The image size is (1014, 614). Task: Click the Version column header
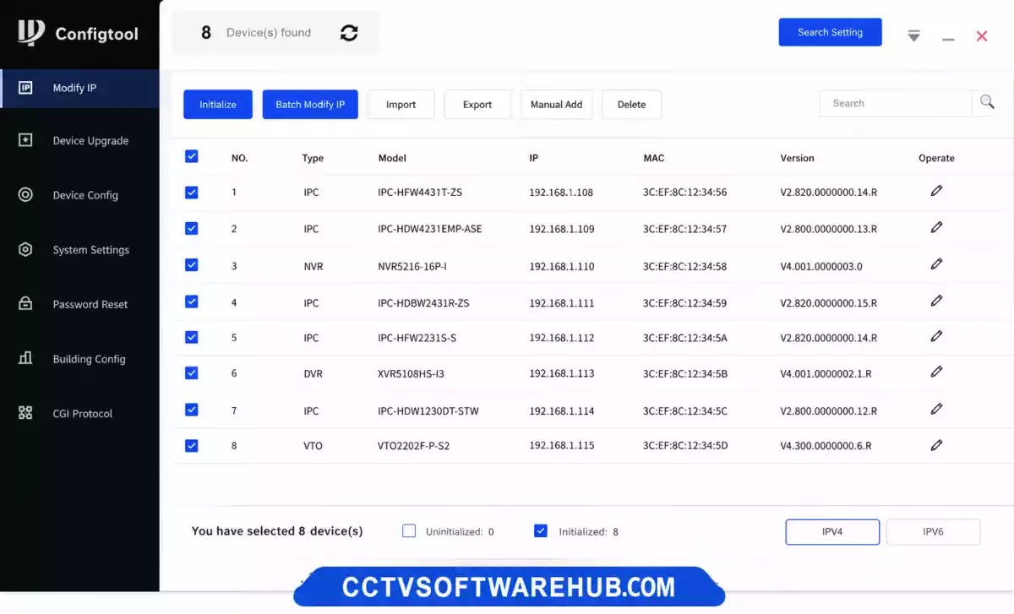click(797, 158)
